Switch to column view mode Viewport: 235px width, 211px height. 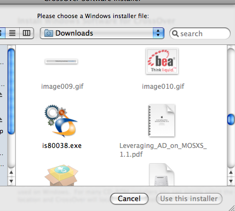pos(26,33)
